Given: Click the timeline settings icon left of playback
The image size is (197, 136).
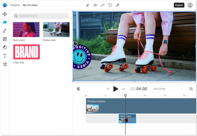Looking at the screenshot, I should tap(78, 89).
